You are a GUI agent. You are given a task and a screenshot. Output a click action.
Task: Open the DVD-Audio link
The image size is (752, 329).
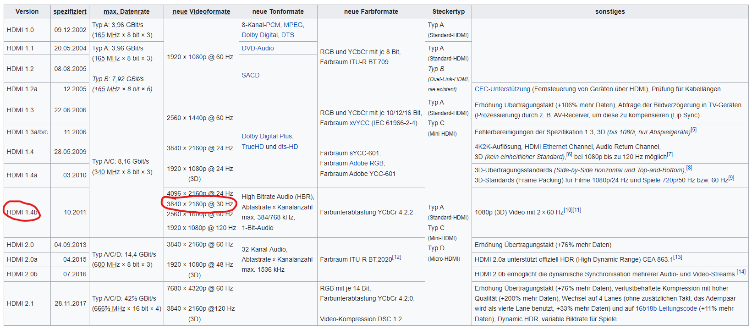tap(258, 48)
